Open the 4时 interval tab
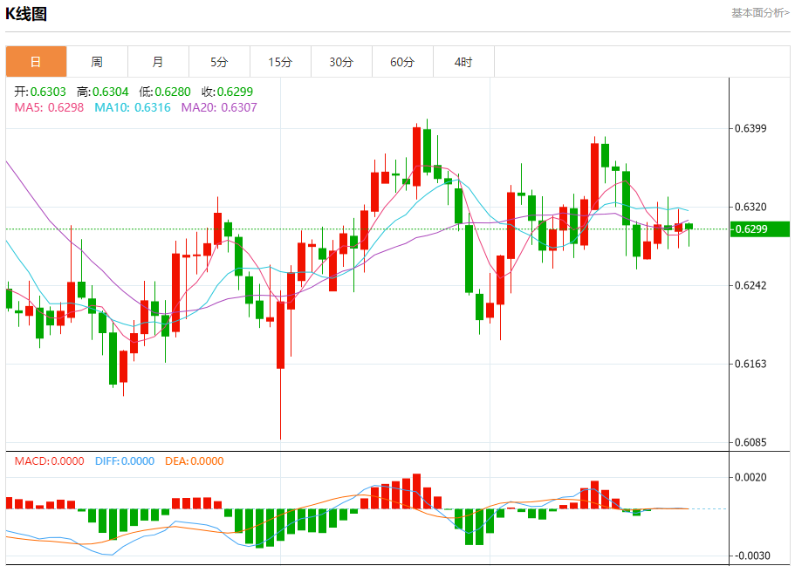The height and width of the screenshot is (566, 795). pos(463,62)
